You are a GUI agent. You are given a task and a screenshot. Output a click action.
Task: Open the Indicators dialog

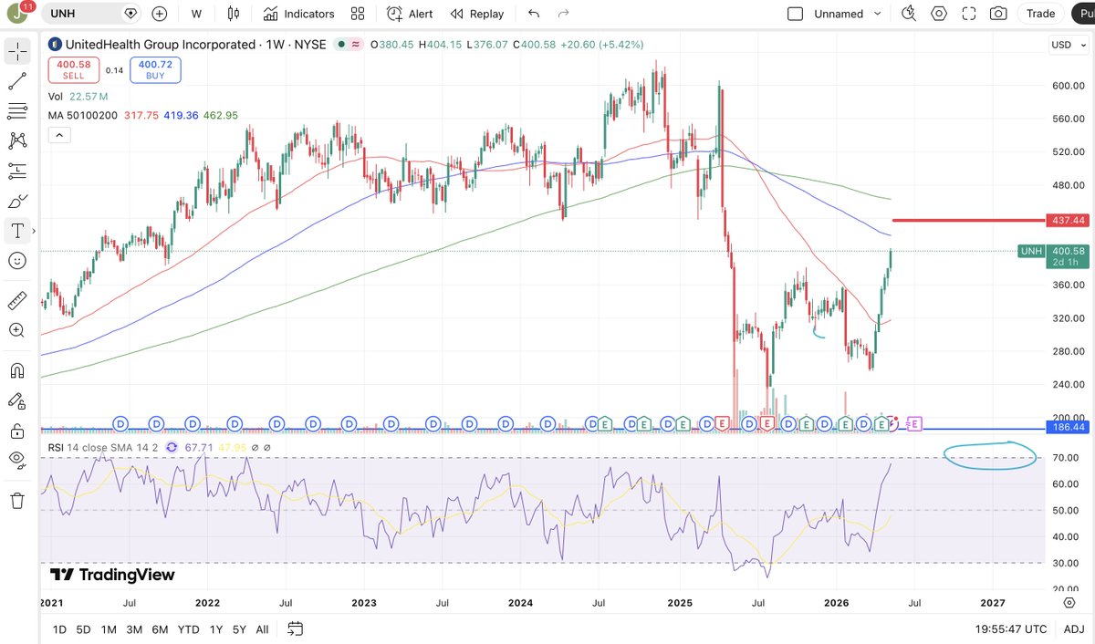(299, 14)
